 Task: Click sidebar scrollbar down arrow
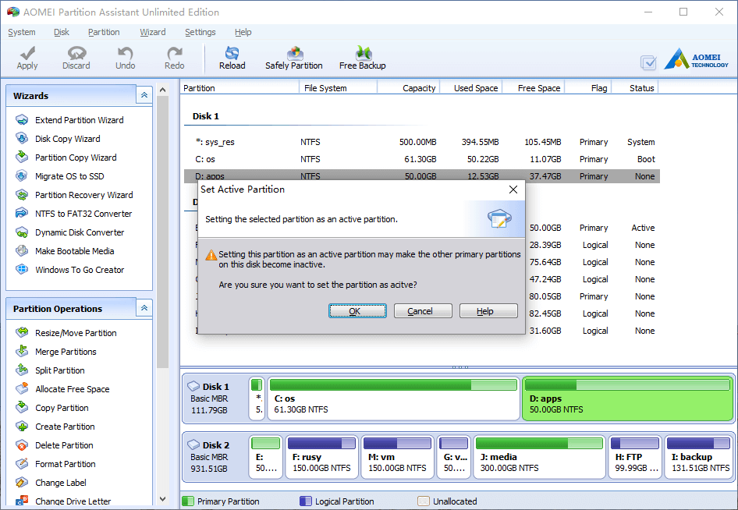162,499
